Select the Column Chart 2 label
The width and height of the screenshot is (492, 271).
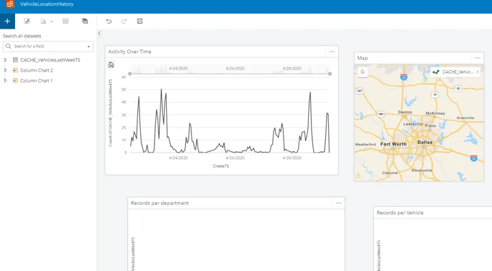(36, 70)
